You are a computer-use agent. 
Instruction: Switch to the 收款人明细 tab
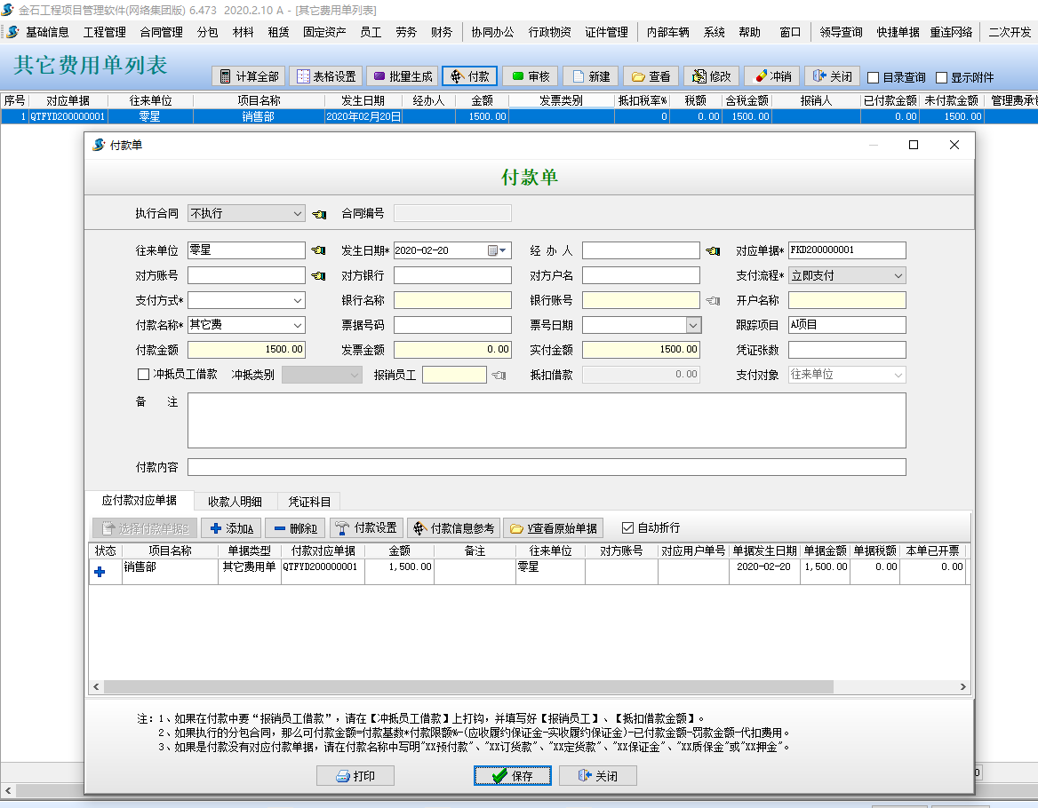pos(235,502)
